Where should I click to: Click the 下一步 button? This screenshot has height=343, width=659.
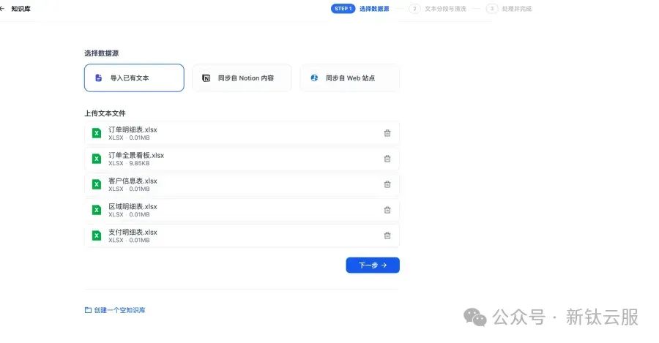(373, 265)
